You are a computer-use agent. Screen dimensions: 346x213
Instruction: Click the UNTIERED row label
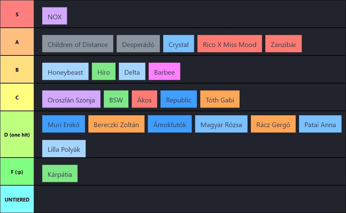coord(17,199)
